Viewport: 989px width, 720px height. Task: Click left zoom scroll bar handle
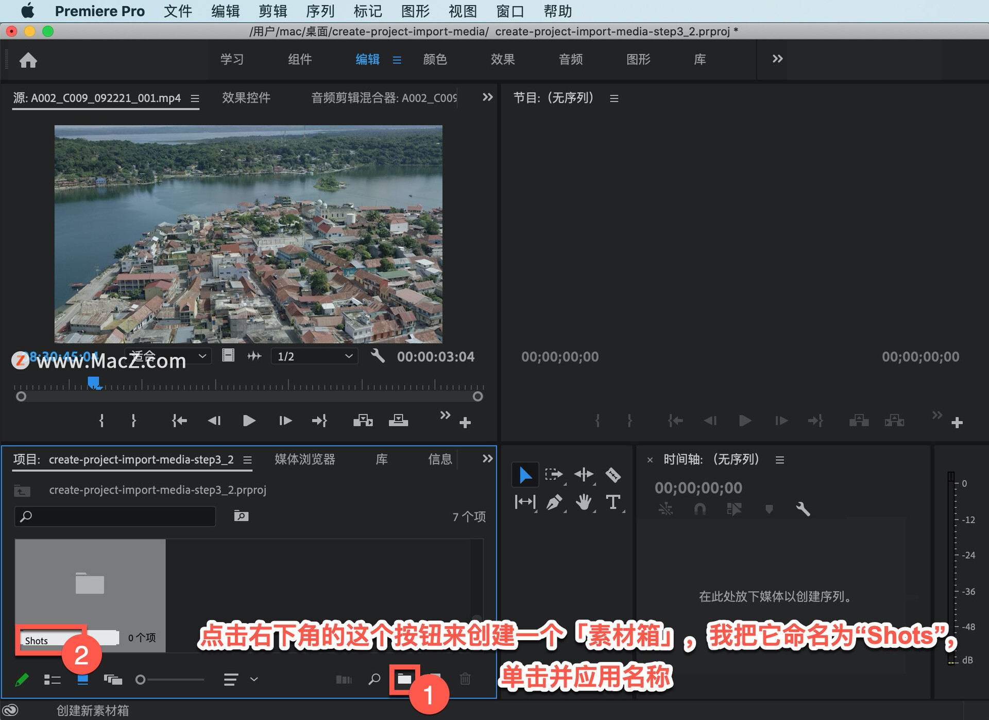[21, 397]
